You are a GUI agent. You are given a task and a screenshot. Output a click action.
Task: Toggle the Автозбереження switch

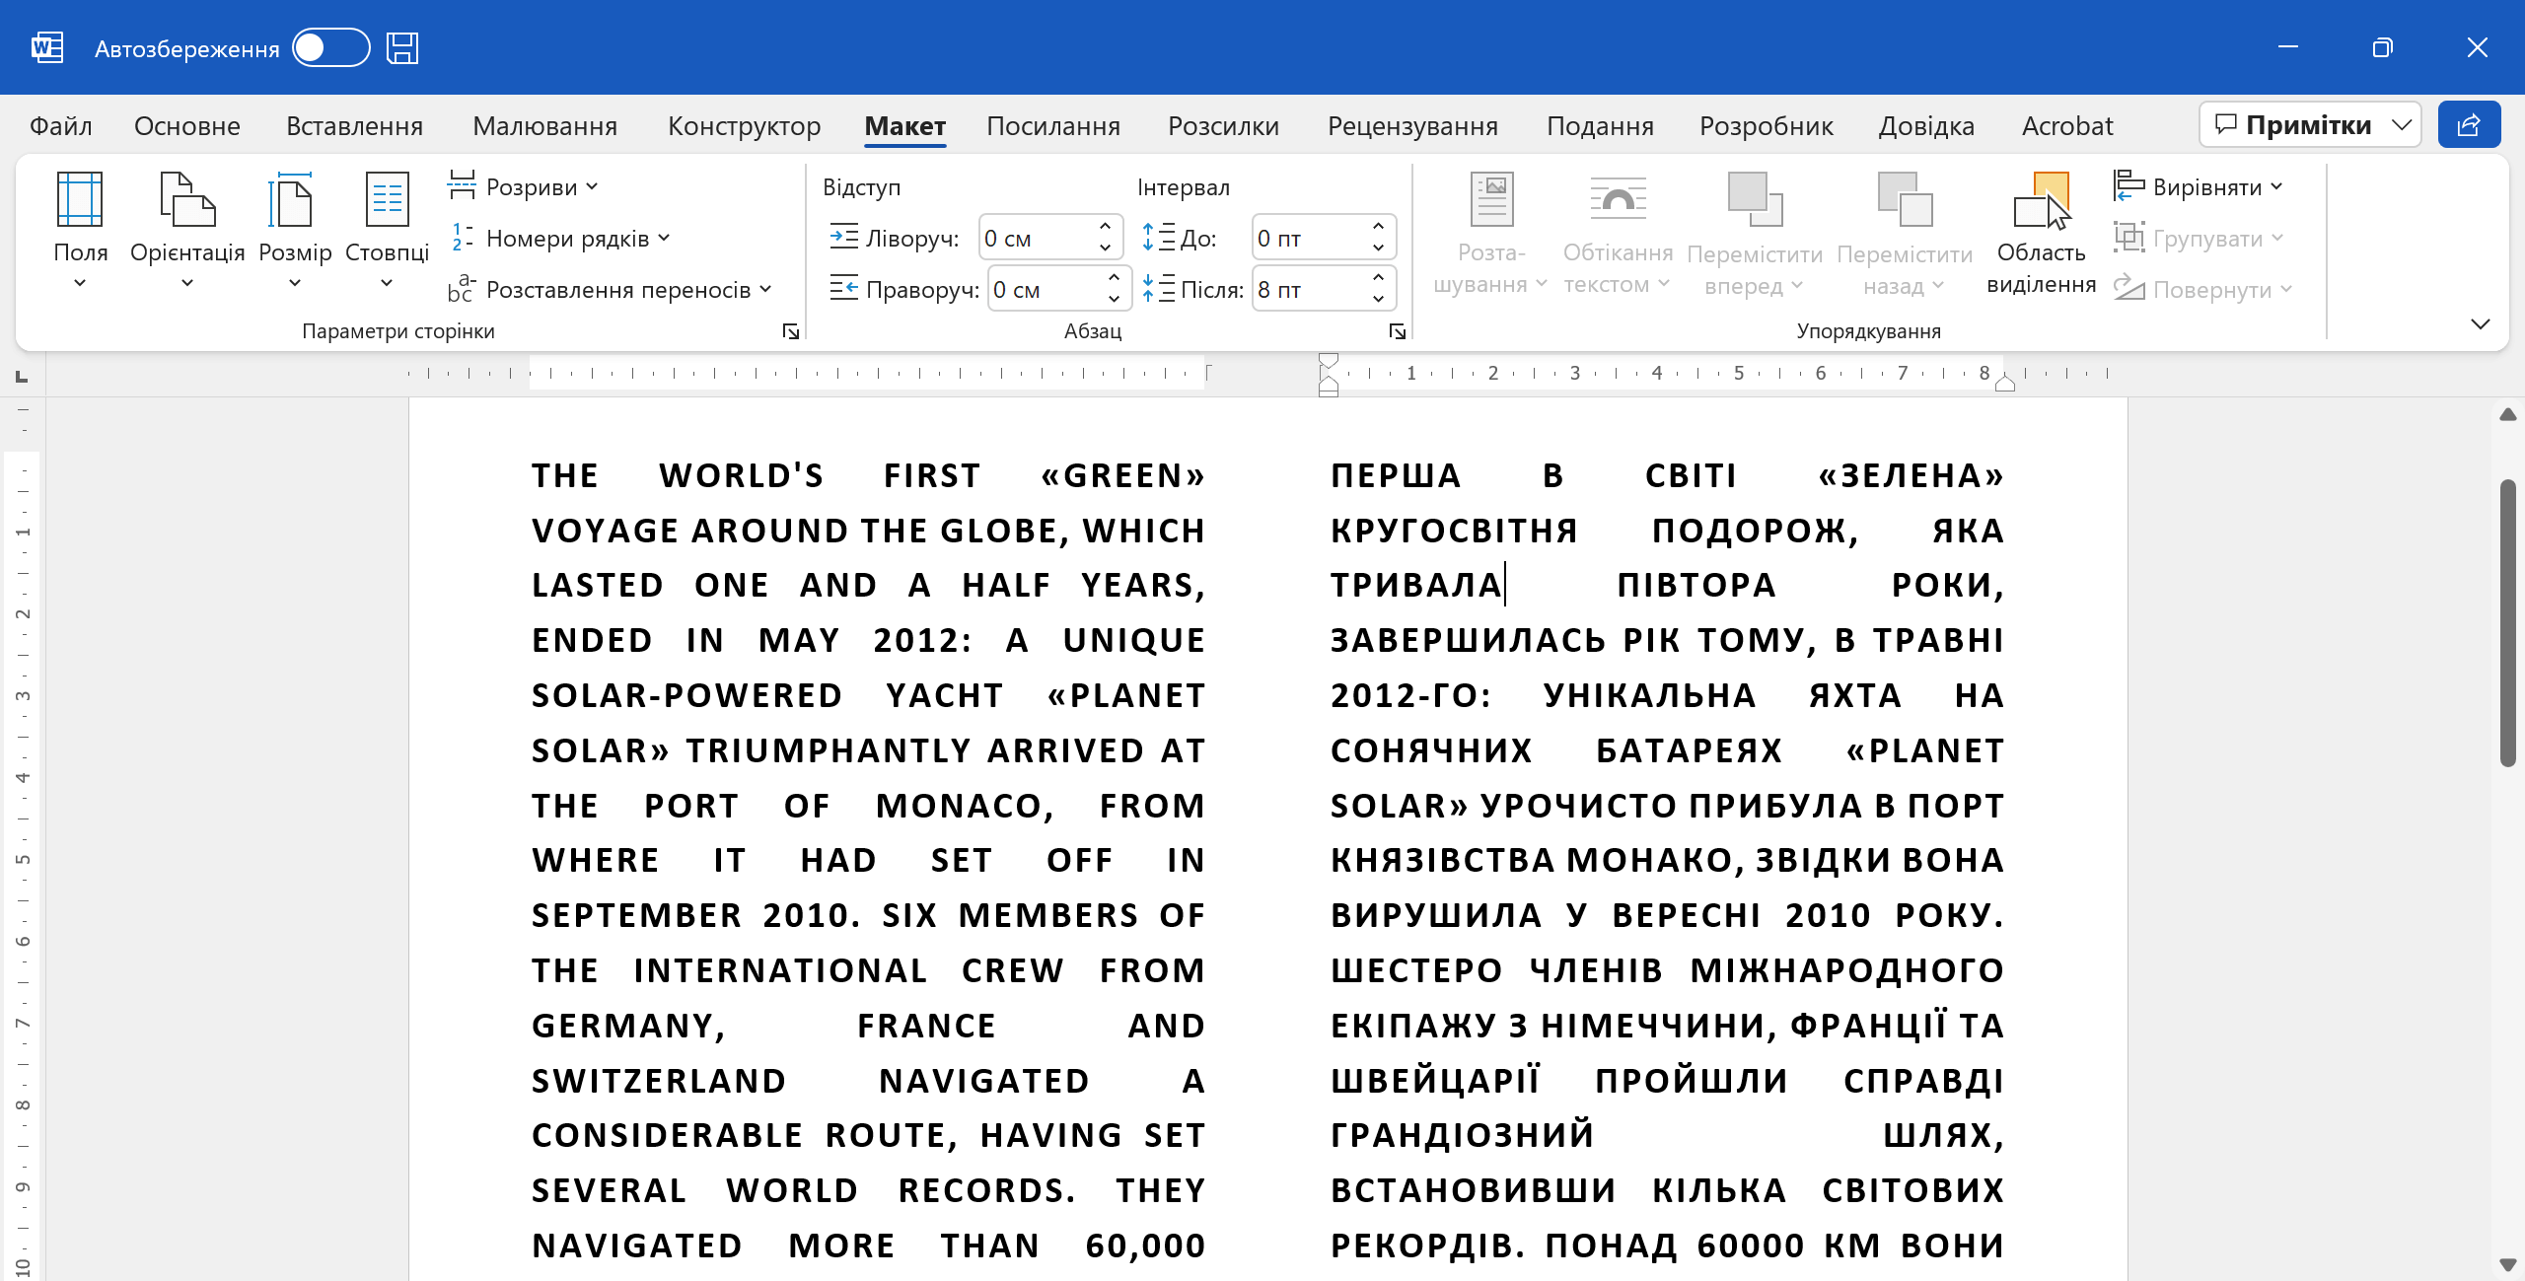330,47
